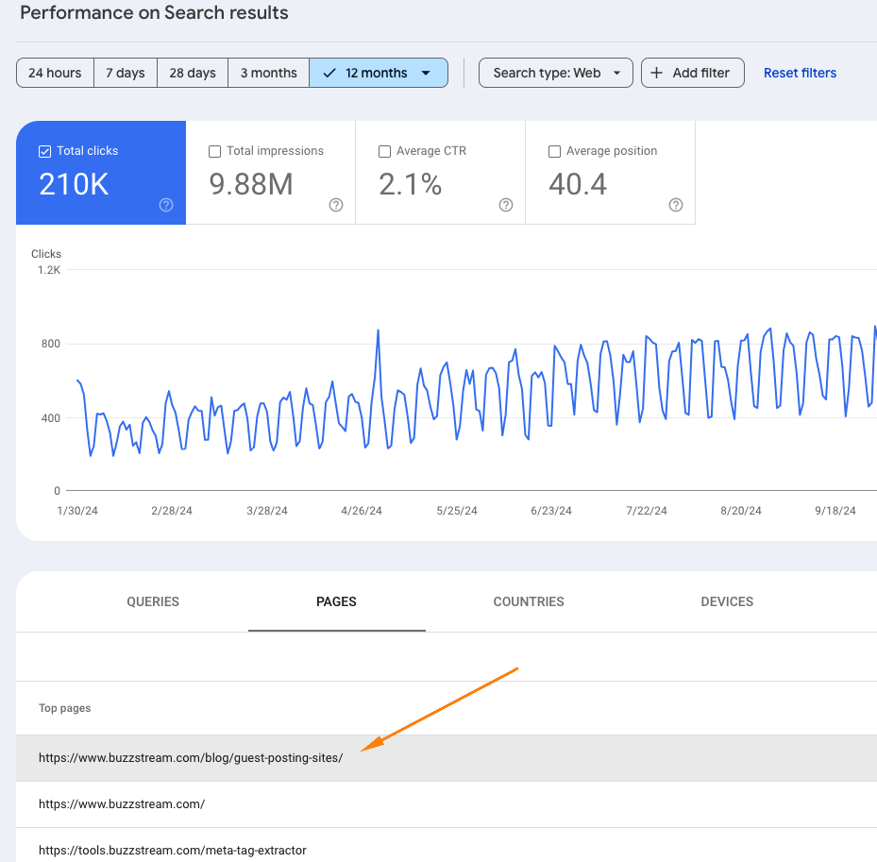Viewport: 877px width, 862px height.
Task: Click the Average CTR question mark icon
Action: pos(505,205)
